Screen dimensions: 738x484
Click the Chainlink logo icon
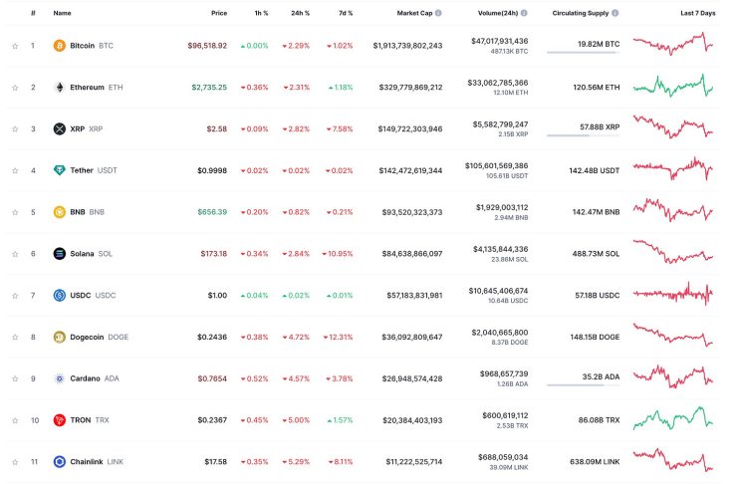point(60,461)
